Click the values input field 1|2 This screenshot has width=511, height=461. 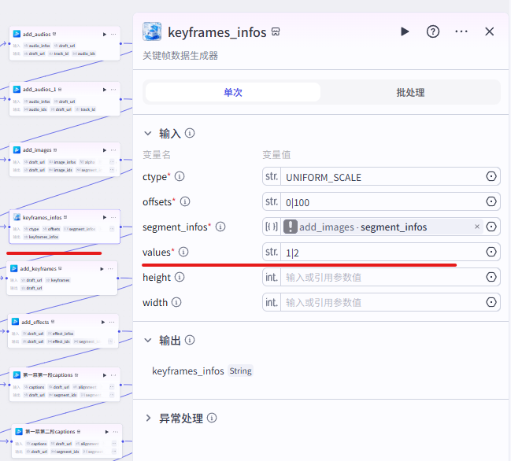pos(383,253)
